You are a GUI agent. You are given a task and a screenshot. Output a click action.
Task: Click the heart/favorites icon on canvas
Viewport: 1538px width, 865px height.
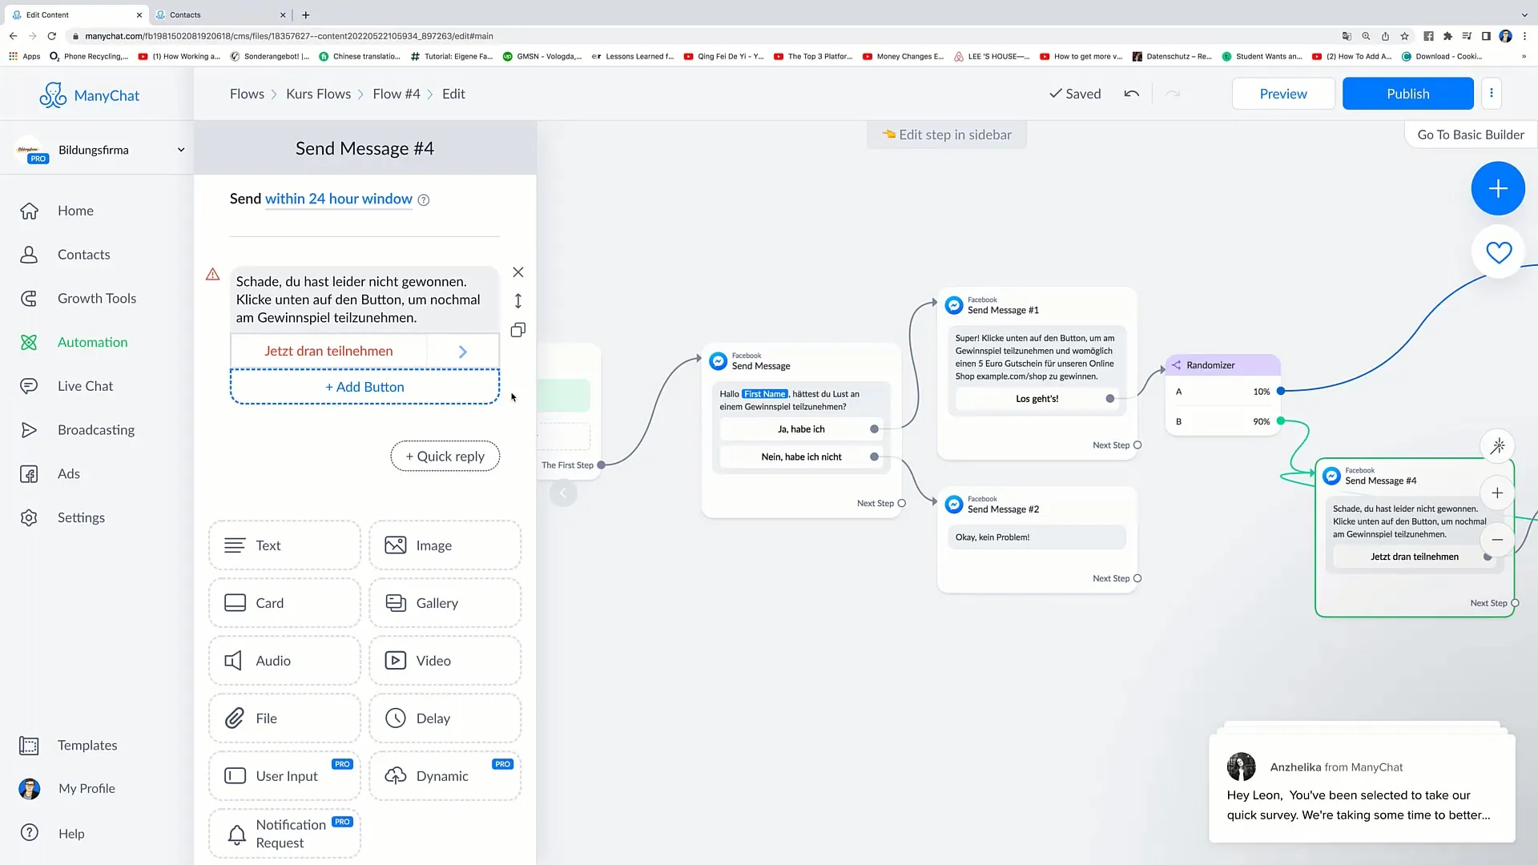(x=1498, y=251)
